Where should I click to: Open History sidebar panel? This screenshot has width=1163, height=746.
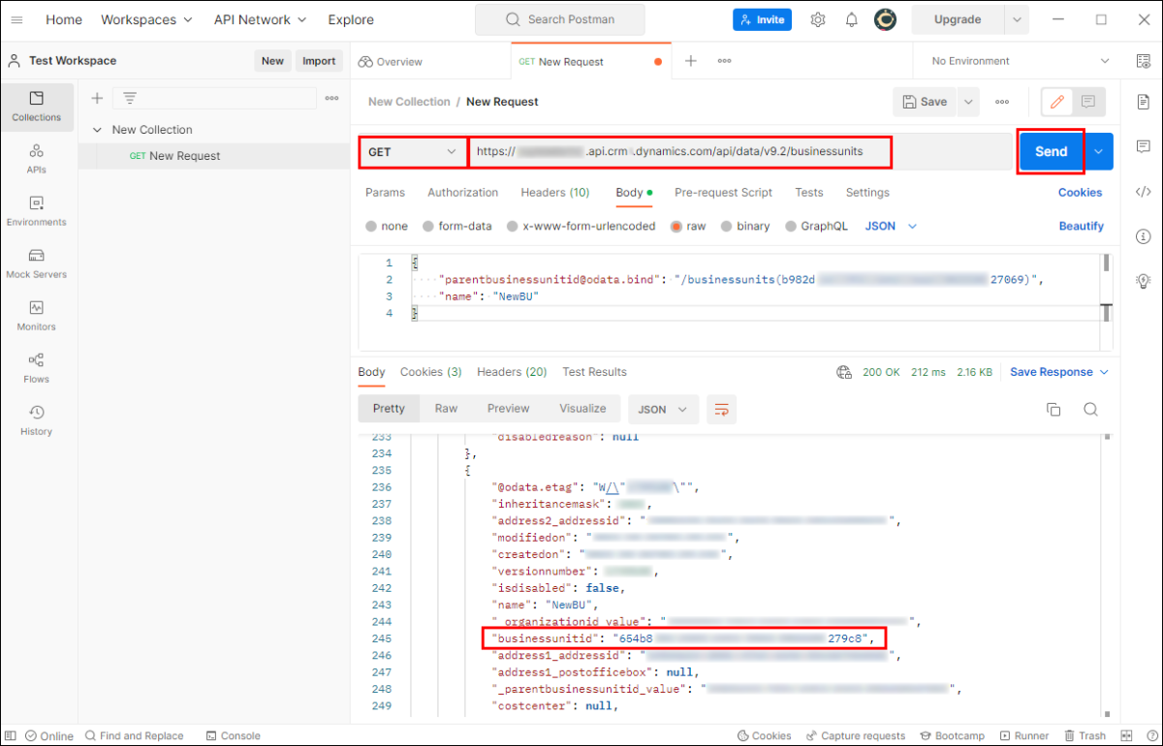click(x=37, y=420)
